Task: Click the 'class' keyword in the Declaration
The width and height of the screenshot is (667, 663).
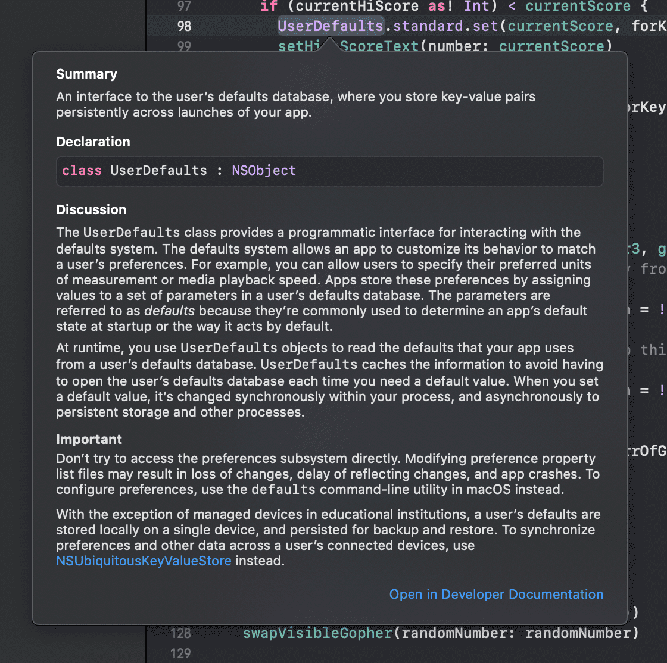Action: point(82,171)
